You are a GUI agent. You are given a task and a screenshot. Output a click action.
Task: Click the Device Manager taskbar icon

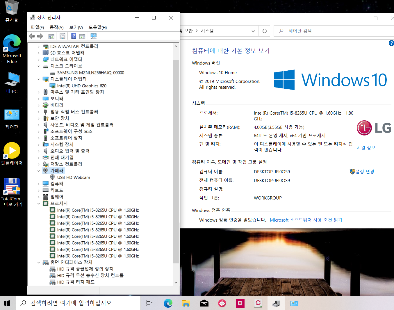276,303
